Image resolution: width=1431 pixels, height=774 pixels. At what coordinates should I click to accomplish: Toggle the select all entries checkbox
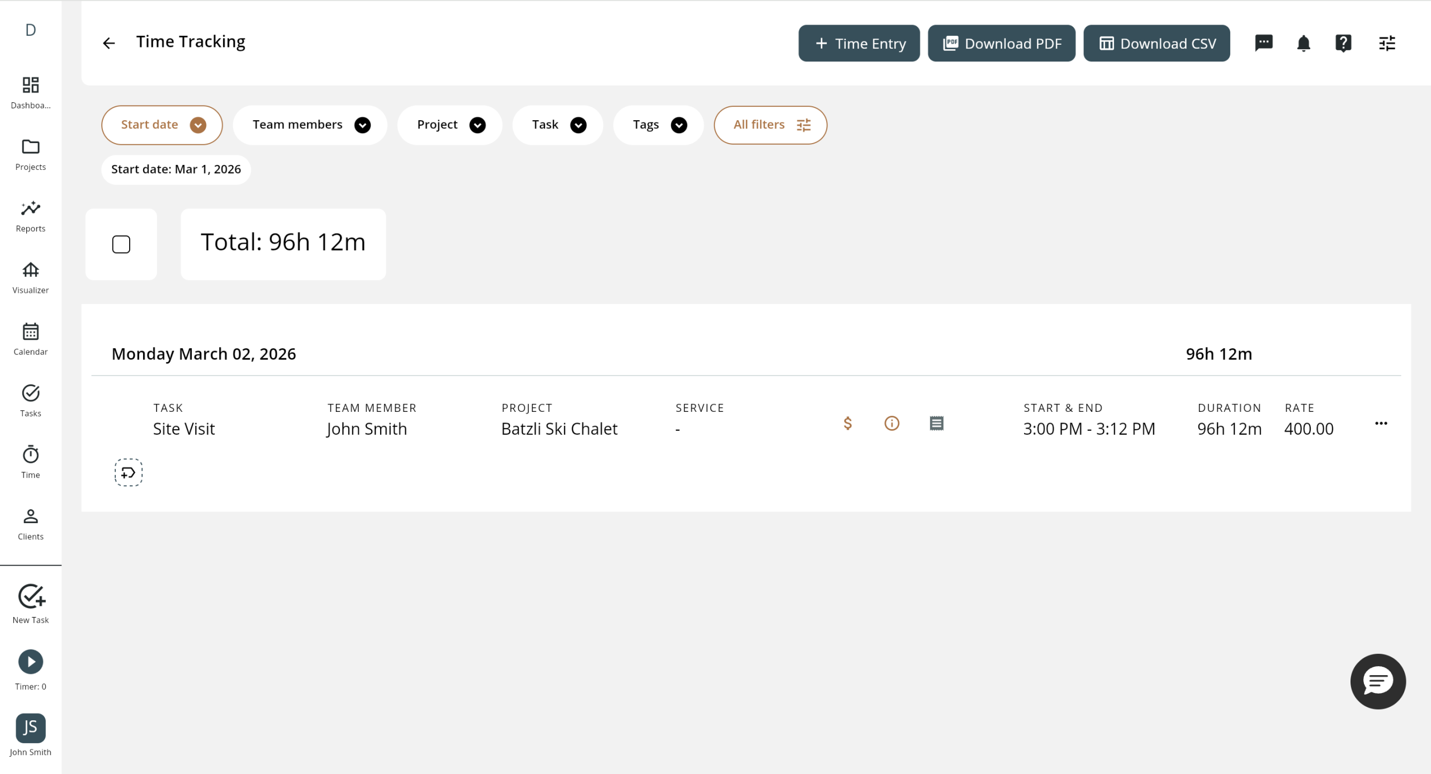click(121, 244)
